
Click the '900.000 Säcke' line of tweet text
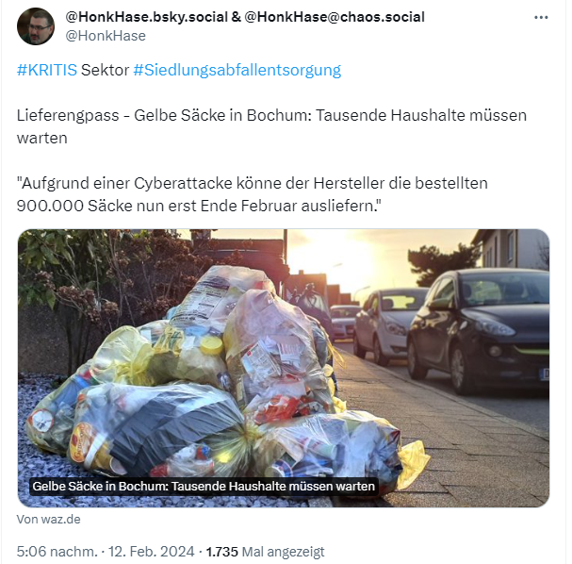coord(199,206)
